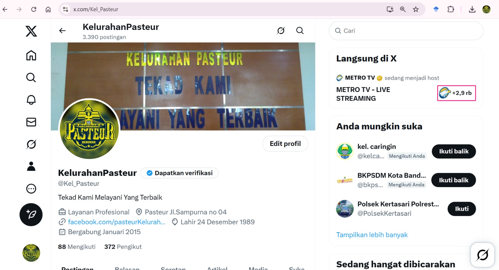Open the floating Grok button
The image size is (499, 270).
(482, 255)
